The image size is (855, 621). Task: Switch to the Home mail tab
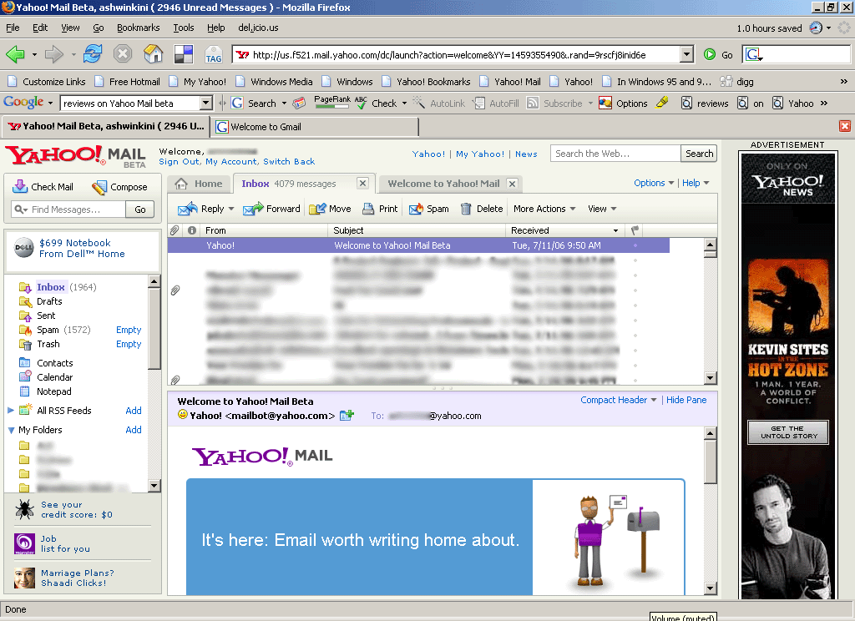point(200,184)
